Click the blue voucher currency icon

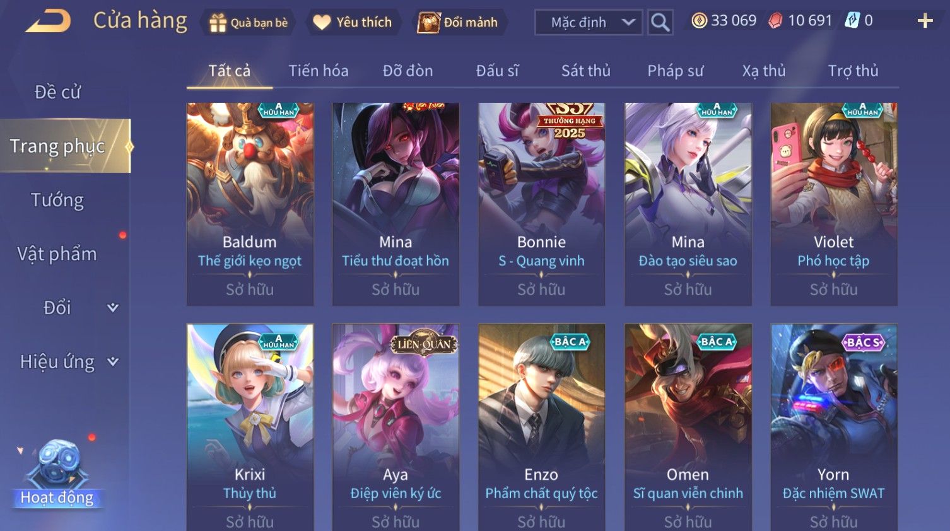point(852,21)
